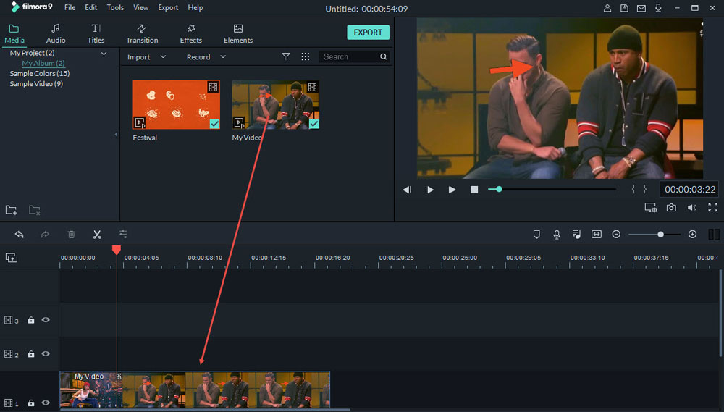The height and width of the screenshot is (412, 724).
Task: Click the timeline zoom slider handle
Action: 660,235
